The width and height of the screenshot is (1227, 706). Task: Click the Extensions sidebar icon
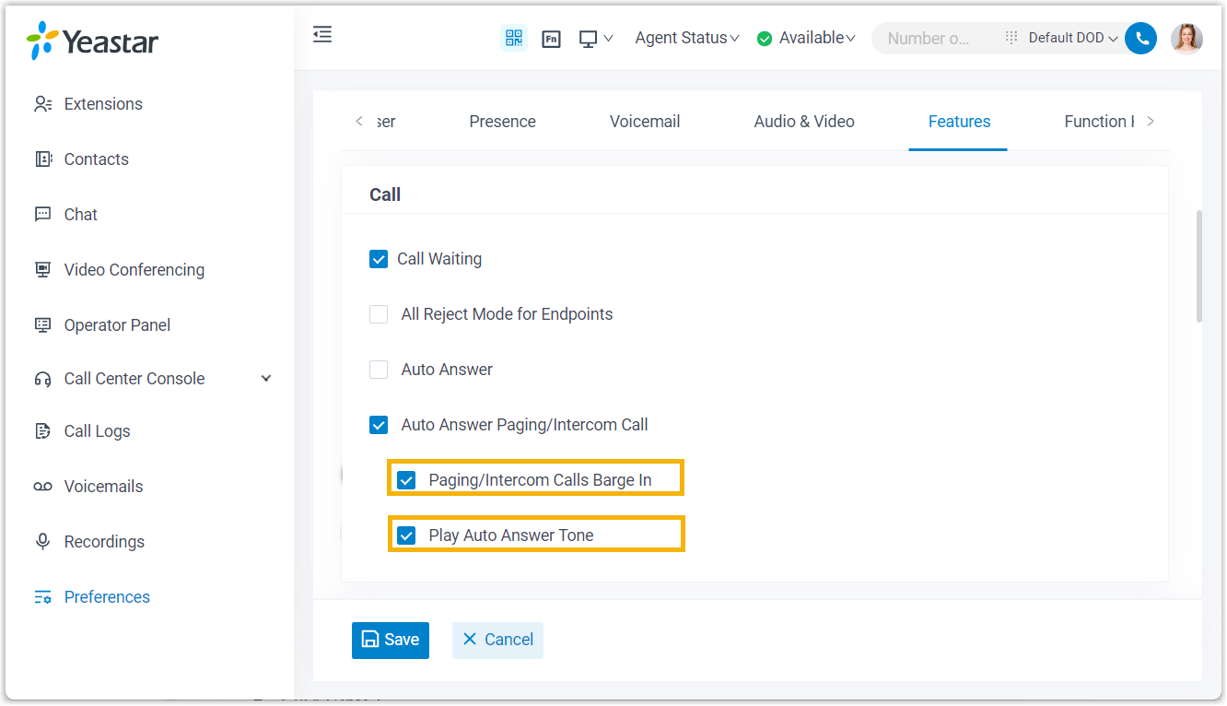pyautogui.click(x=42, y=104)
